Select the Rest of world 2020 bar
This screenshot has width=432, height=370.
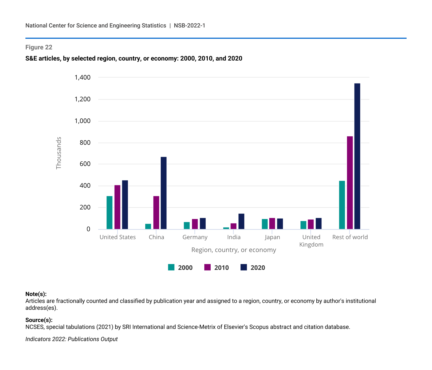(x=357, y=156)
